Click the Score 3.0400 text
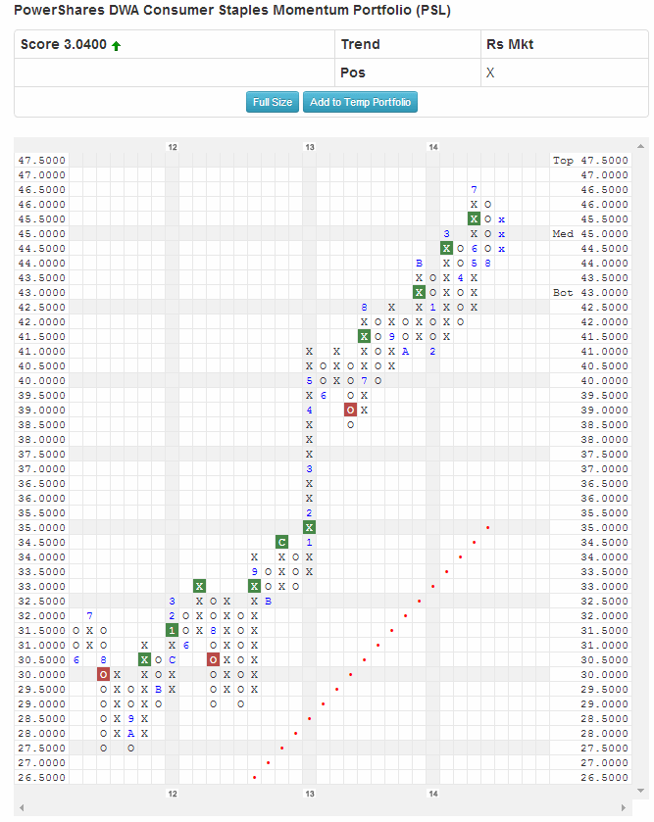Image resolution: width=654 pixels, height=822 pixels. [64, 44]
